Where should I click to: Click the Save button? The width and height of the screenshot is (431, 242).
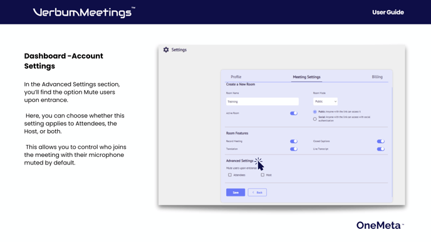[236, 193]
